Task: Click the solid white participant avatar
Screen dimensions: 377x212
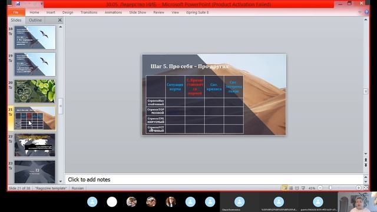Action: [112, 202]
